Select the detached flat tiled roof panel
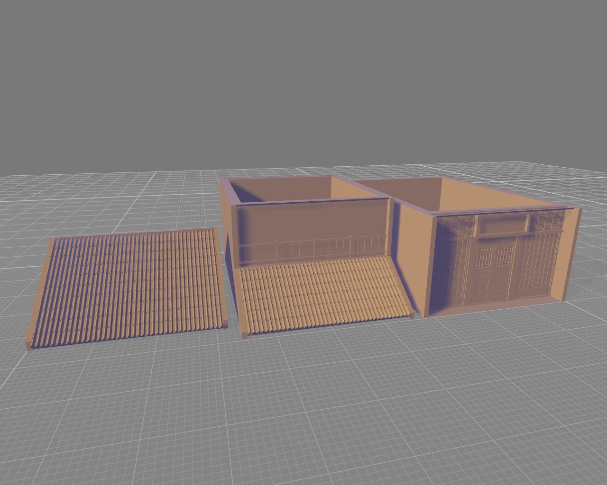This screenshot has width=607, height=485. point(127,288)
